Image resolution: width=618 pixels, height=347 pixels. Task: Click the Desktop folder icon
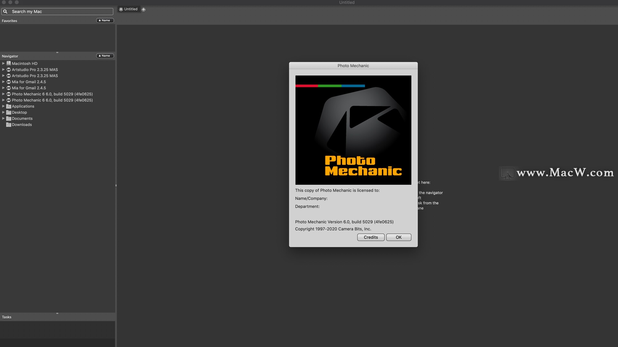(9, 112)
